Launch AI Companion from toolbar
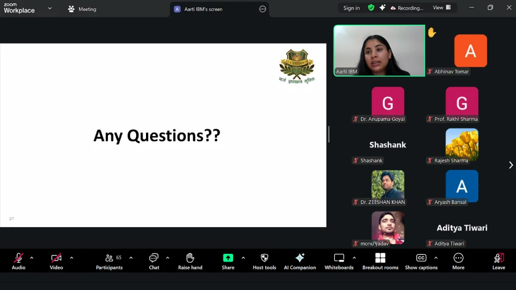Viewport: 516px width, 290px height. coord(300,261)
